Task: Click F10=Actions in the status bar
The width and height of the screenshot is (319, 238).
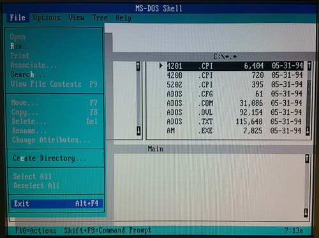Action: tap(36, 230)
